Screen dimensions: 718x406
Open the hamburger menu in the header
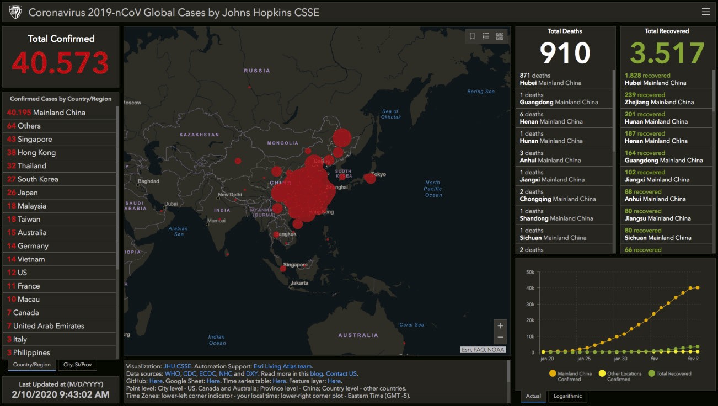[x=705, y=12]
